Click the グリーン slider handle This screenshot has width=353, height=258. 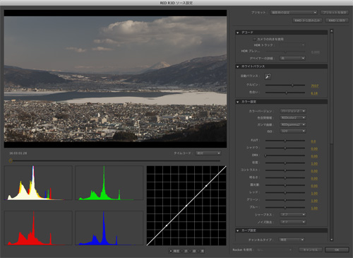tap(285, 200)
